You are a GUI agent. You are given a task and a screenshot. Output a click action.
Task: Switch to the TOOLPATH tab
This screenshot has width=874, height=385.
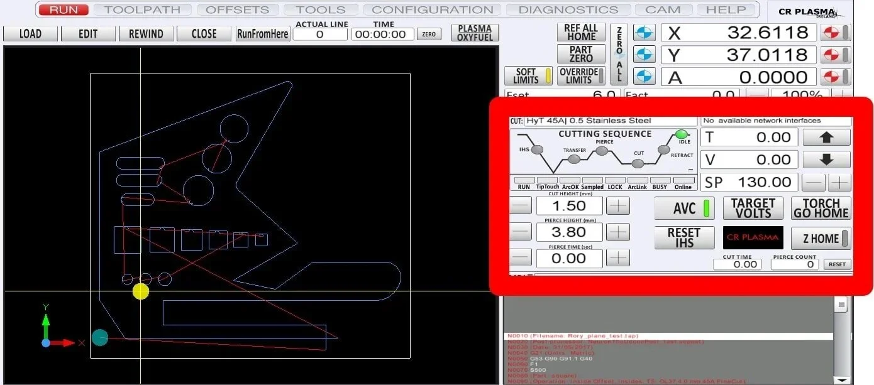[x=142, y=9]
